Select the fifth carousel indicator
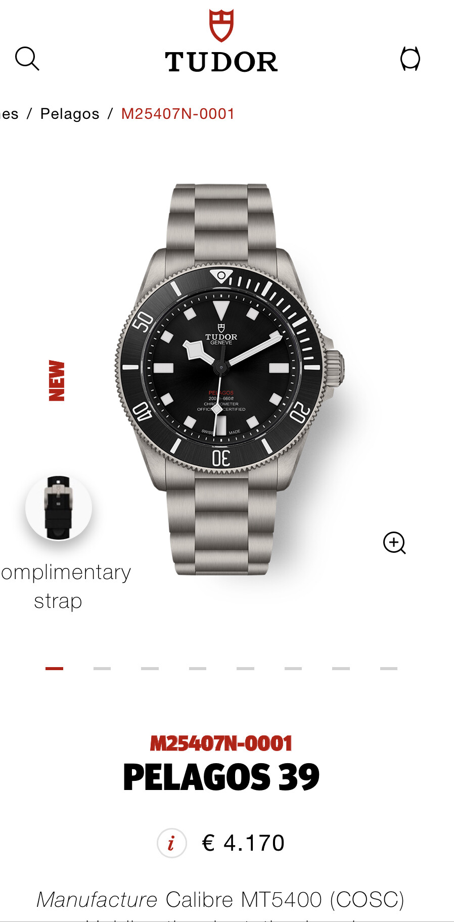The width and height of the screenshot is (454, 922). (x=245, y=669)
